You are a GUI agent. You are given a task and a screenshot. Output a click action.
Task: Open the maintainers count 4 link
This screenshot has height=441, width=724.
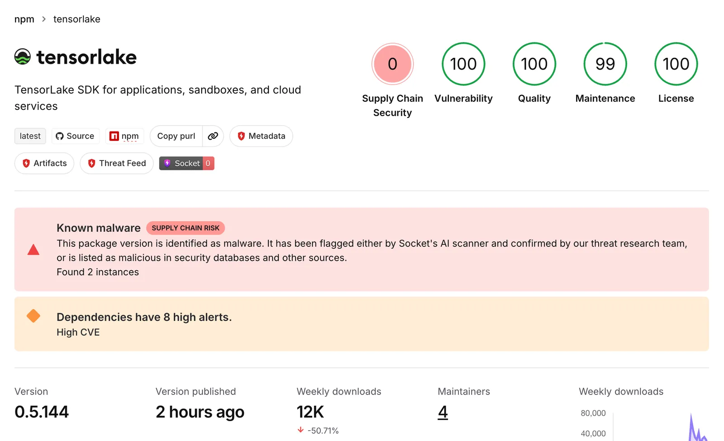pyautogui.click(x=443, y=412)
